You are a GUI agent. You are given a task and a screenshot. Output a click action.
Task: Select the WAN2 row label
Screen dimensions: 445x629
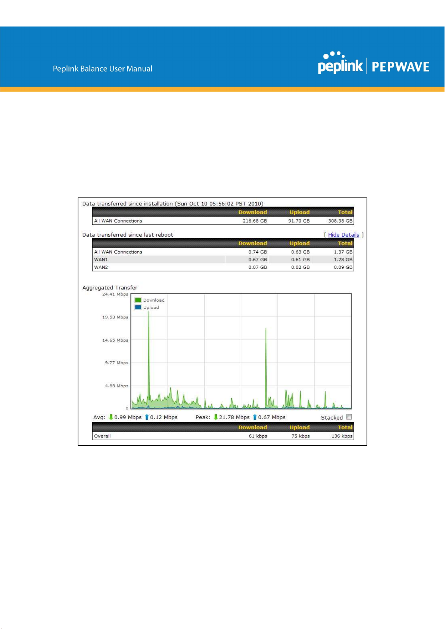coord(101,267)
